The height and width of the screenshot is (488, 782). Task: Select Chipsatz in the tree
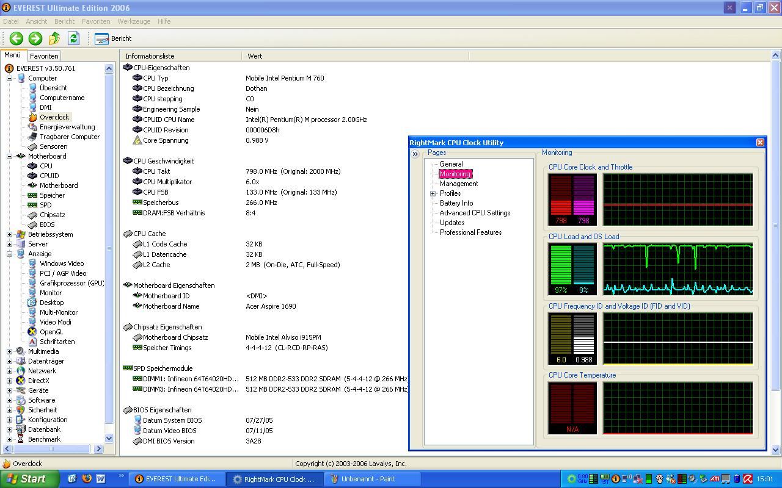pyautogui.click(x=52, y=215)
